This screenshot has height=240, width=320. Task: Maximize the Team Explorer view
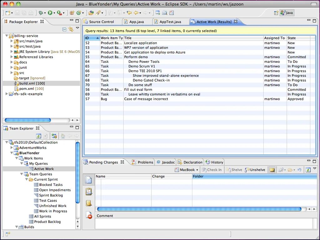point(77,127)
